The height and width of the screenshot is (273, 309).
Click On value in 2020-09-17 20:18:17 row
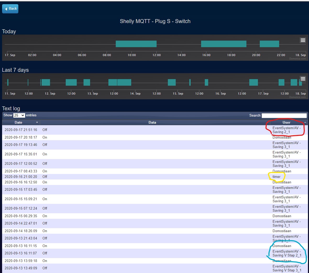(x=45, y=137)
